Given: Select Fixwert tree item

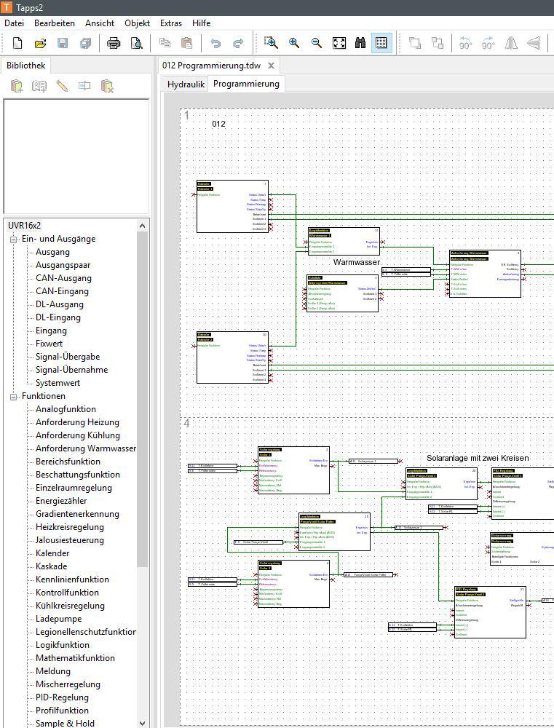Looking at the screenshot, I should coord(49,344).
